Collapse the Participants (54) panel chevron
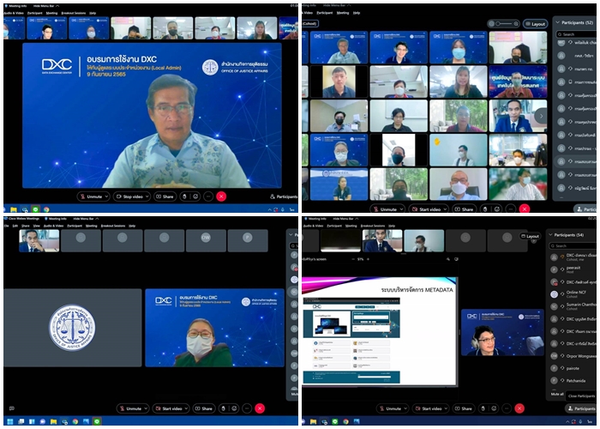Screen dimensions: 600x429 (x=550, y=235)
